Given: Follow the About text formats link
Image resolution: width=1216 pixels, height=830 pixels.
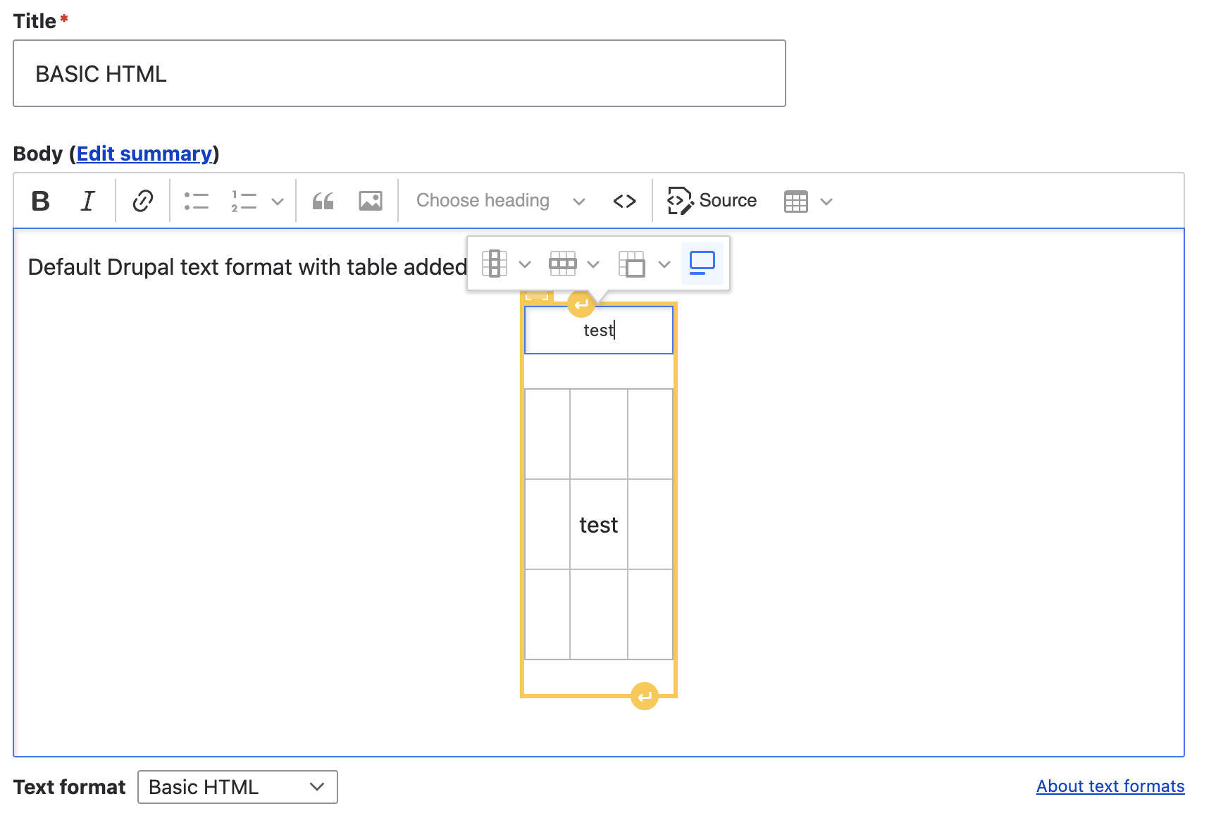Looking at the screenshot, I should (1110, 786).
